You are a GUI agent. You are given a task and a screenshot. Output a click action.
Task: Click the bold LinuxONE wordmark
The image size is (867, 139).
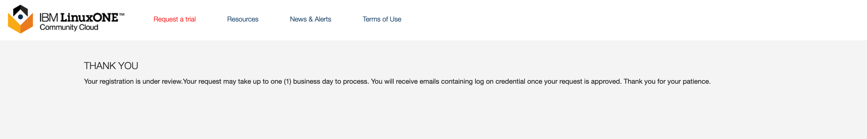click(x=89, y=17)
